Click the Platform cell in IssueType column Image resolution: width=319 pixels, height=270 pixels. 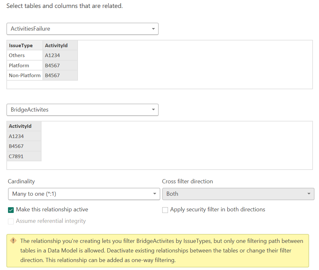tap(25, 65)
